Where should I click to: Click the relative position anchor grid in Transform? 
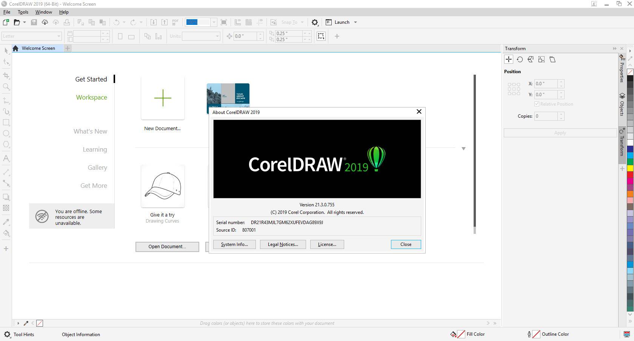tap(514, 89)
